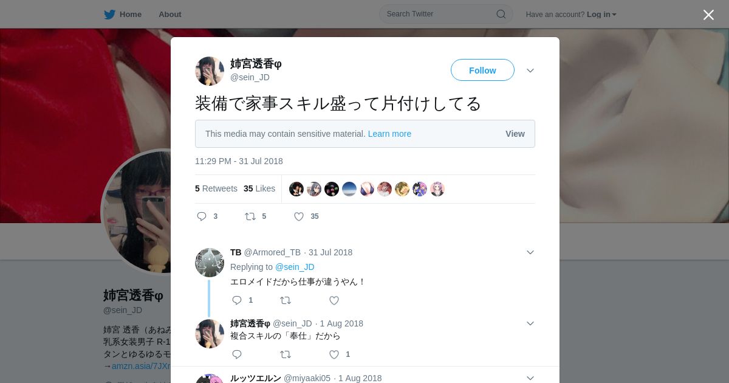Viewport: 729px width, 383px height.
Task: Click the Twitter bird Home icon
Action: pos(109,14)
